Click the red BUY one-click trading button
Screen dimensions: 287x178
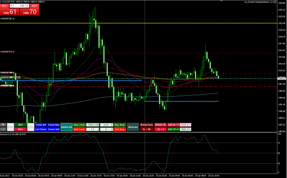34,6
